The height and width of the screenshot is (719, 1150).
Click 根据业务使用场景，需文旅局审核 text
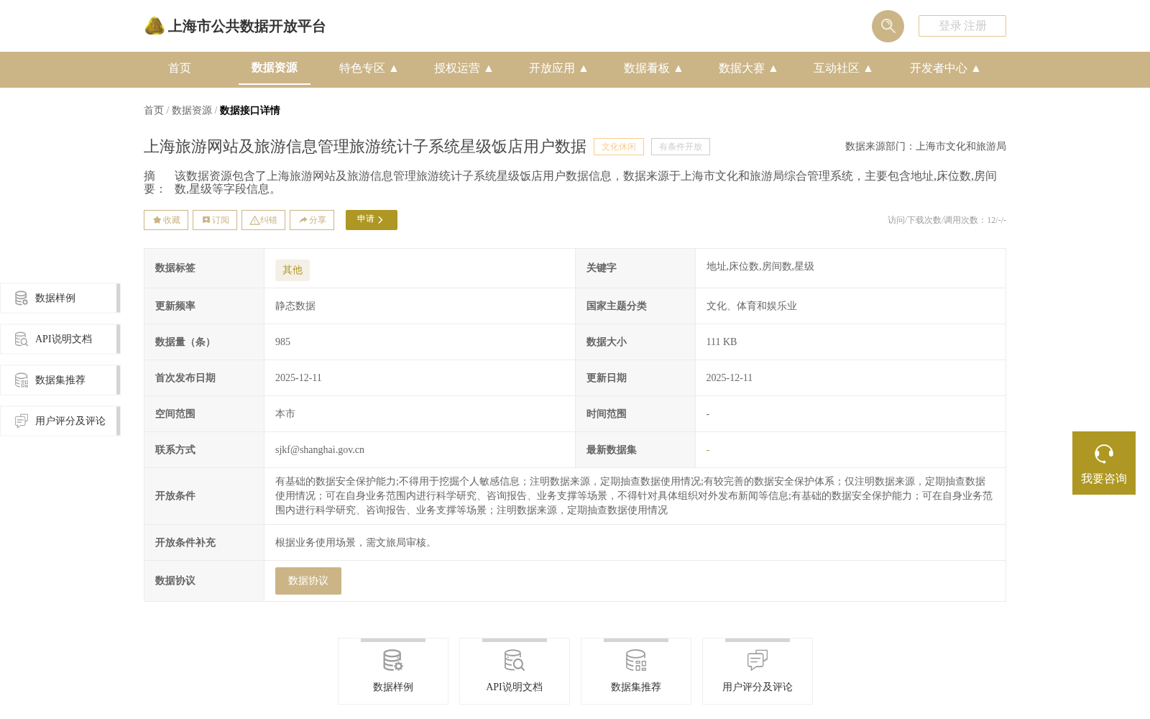(x=356, y=543)
